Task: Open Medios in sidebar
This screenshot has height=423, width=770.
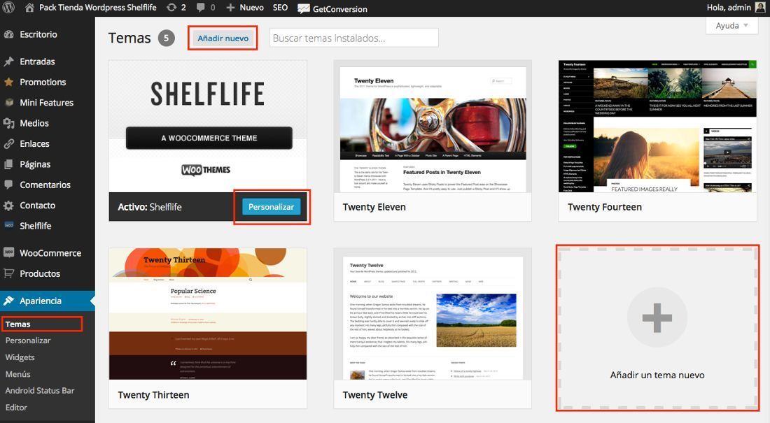Action: (x=34, y=123)
